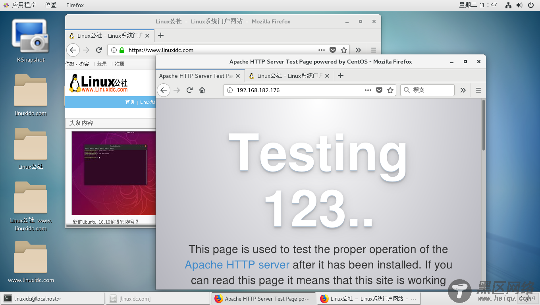This screenshot has height=305, width=540.
Task: Open a new tab in the Linux公社 window
Action: click(x=160, y=35)
